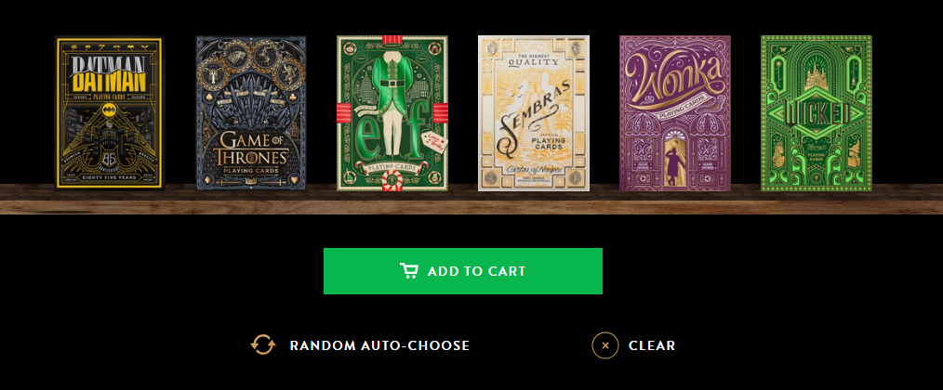Screen dimensions: 943x390
Task: Select the purple Wonka deck
Action: click(675, 113)
